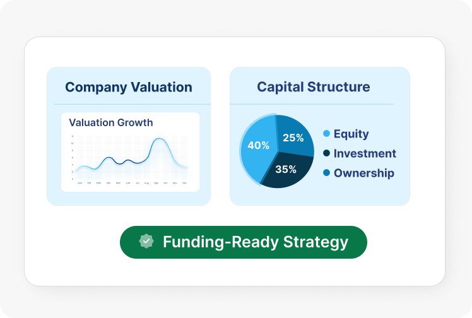
Task: Click the Investment legend label
Action: point(365,153)
